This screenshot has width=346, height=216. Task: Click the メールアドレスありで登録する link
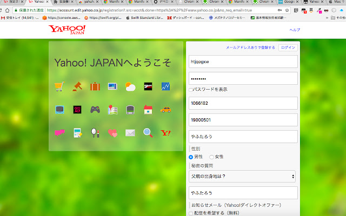(x=250, y=48)
